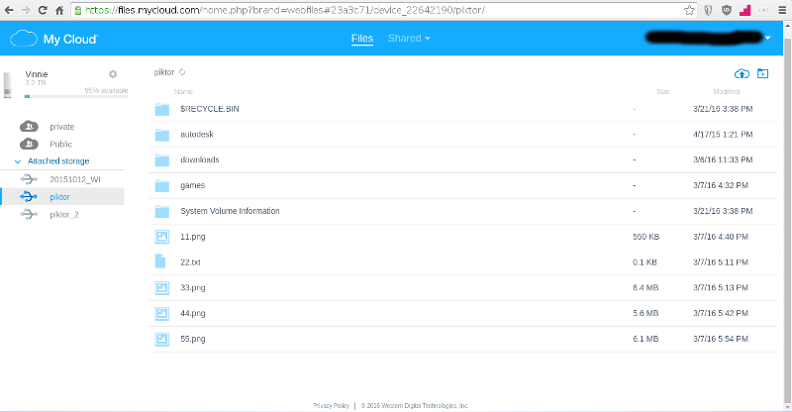The height and width of the screenshot is (412, 792).
Task: Open the 20151012_WI USB storage
Action: coord(74,179)
